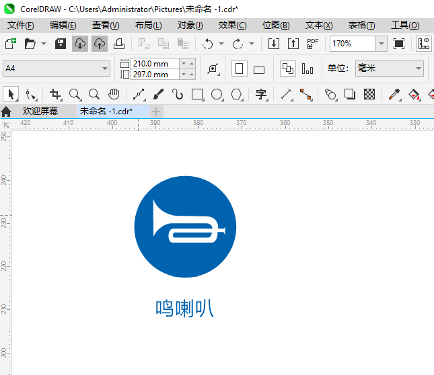Open the A4 page size dropdown

[57, 69]
